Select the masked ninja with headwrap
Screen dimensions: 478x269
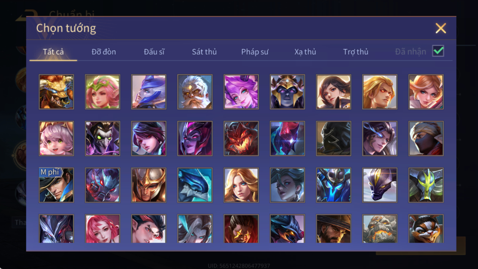tap(426, 139)
